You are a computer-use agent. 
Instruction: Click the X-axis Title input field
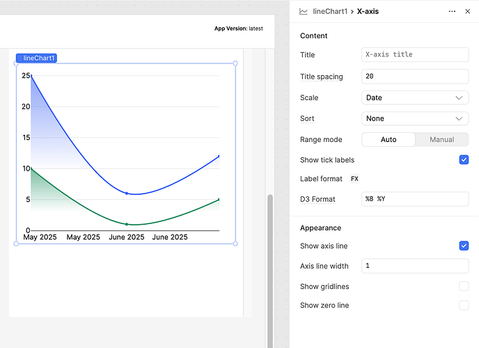pos(415,55)
